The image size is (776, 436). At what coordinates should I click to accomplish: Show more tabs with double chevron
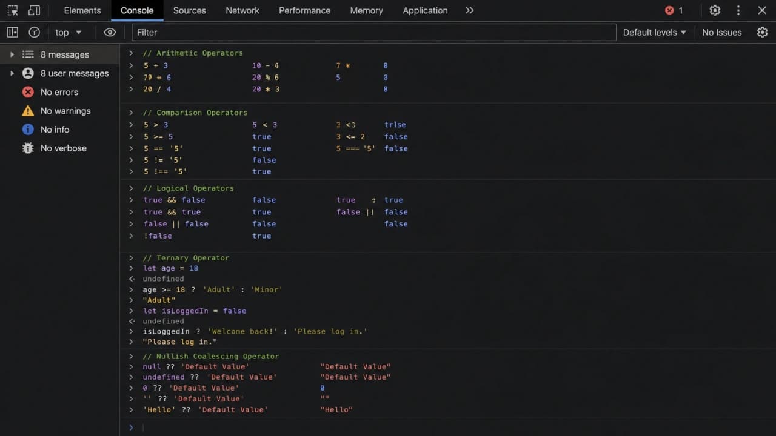[x=470, y=10]
